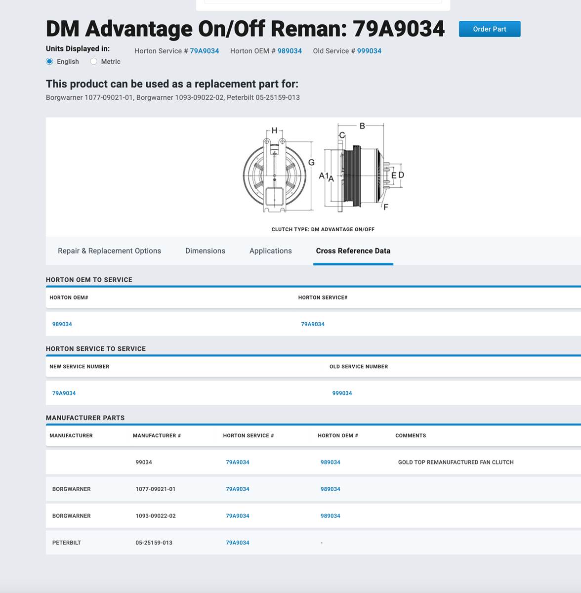Screen dimensions: 581x593
Task: Click the Order Part button
Action: coord(489,29)
